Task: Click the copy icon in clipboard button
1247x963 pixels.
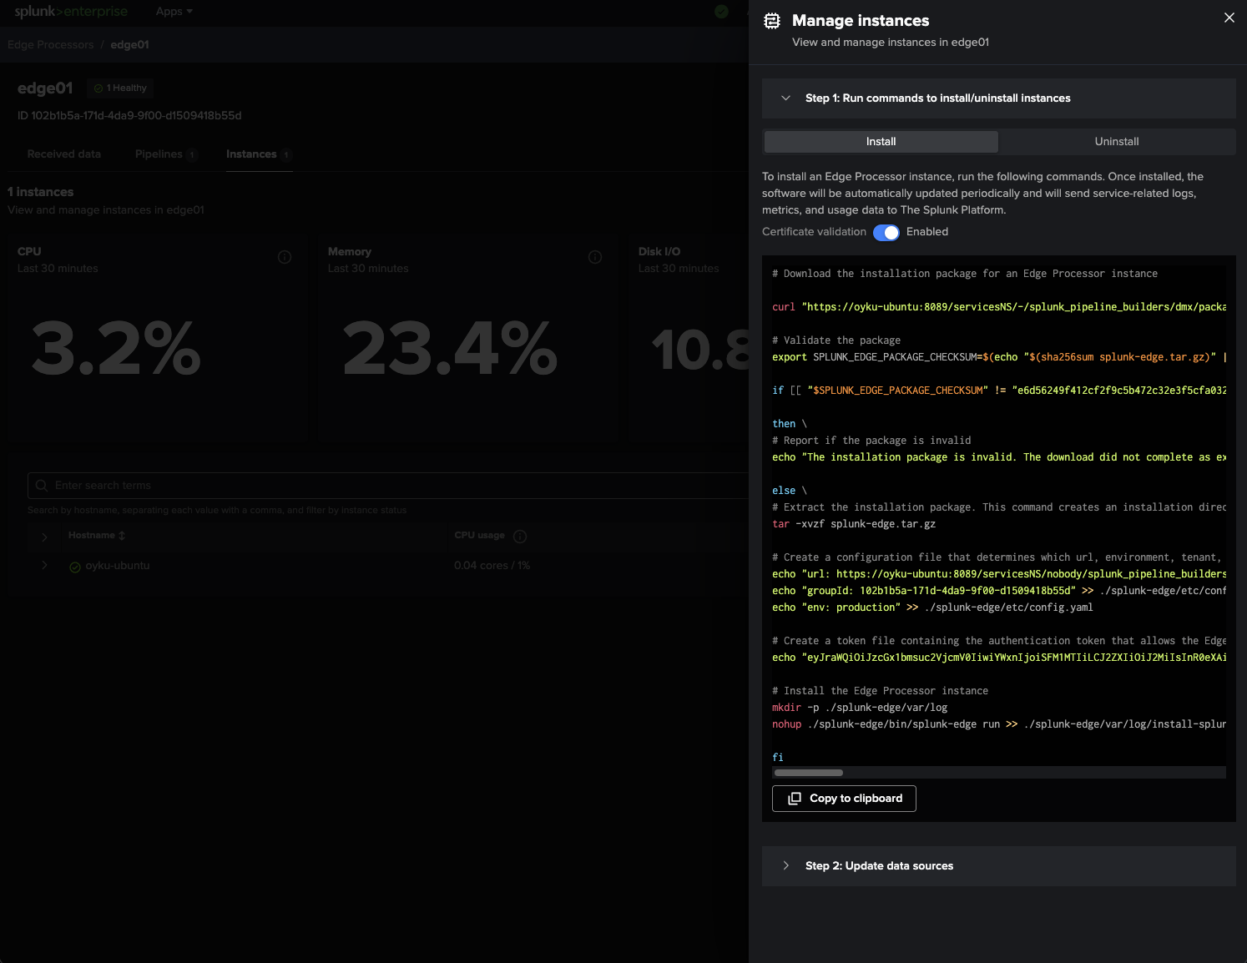Action: [795, 799]
